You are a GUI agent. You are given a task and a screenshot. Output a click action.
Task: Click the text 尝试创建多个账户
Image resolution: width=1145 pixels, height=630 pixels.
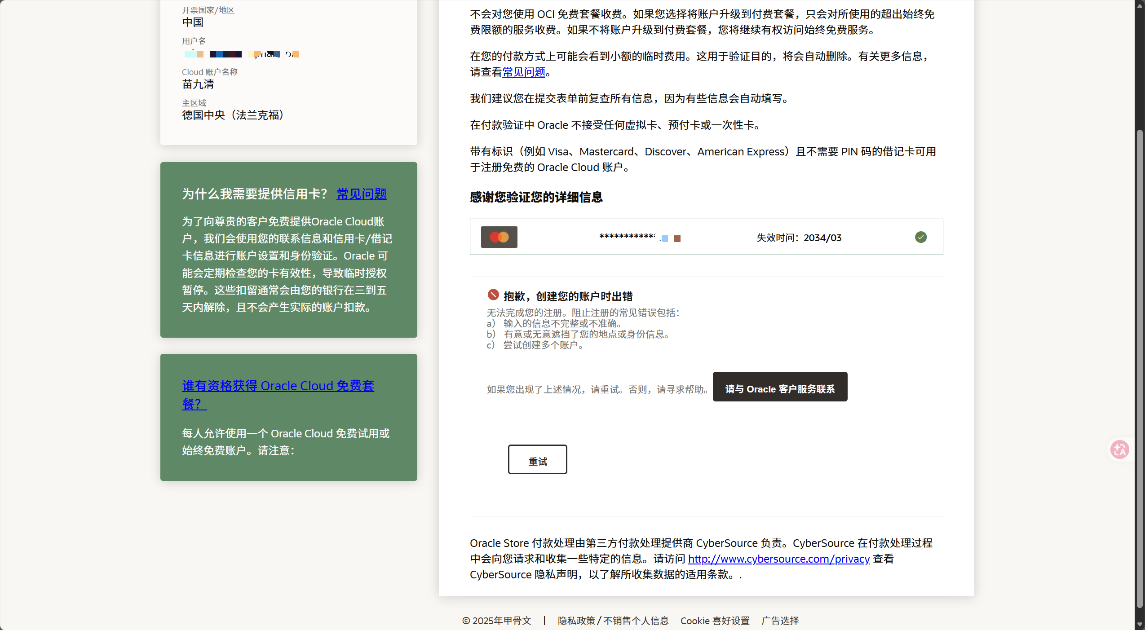(x=544, y=345)
